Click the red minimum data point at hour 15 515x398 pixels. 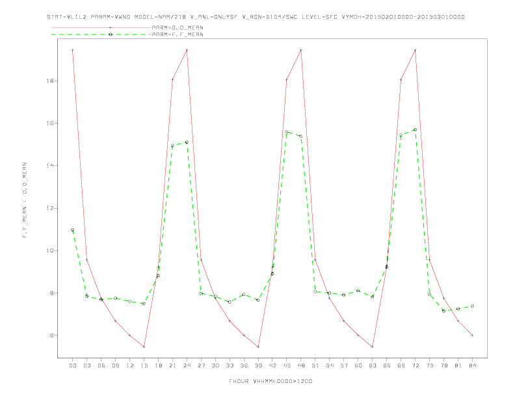[144, 347]
